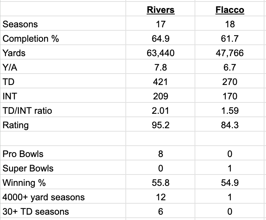Select Flacco's Yards cell 47,766
266x220 pixels.
[x=230, y=53]
